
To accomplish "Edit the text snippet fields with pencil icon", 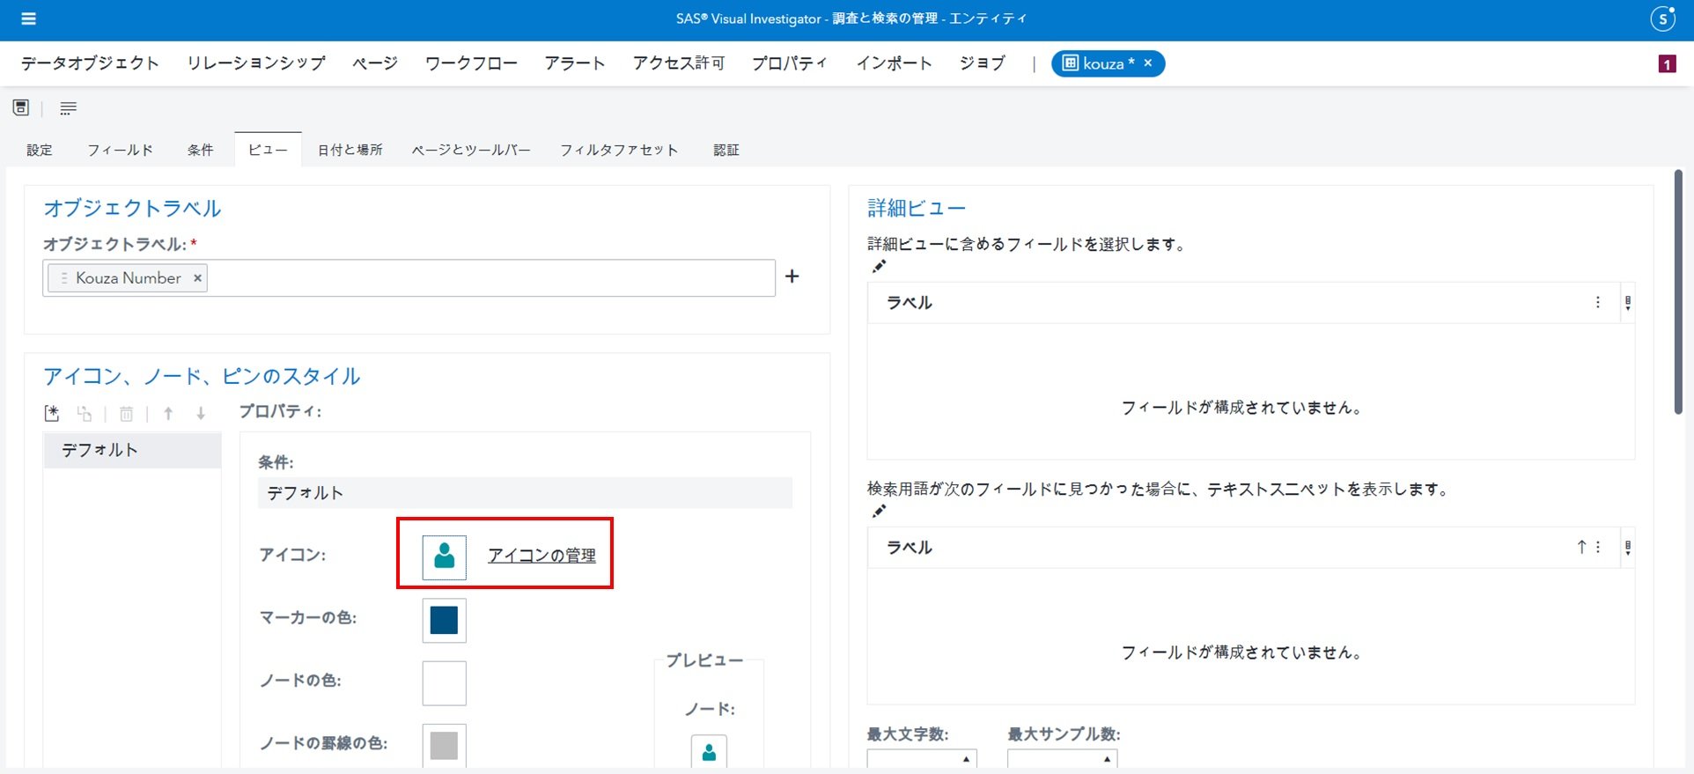I will tap(879, 512).
